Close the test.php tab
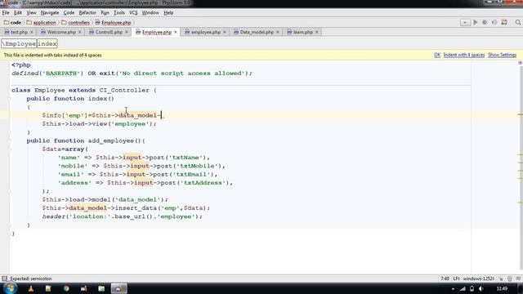 [32, 32]
